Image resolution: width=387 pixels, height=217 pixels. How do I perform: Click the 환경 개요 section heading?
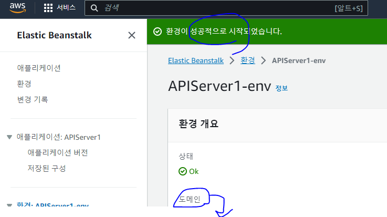tap(198, 123)
